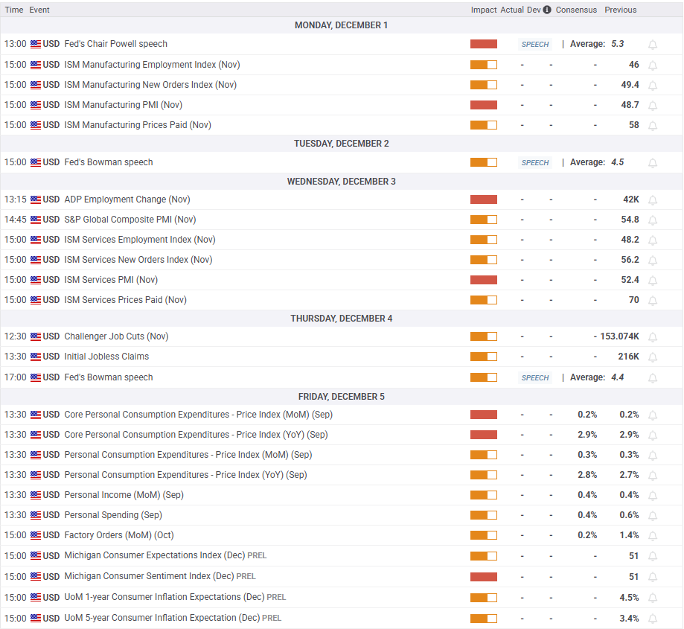This screenshot has width=684, height=629.
Task: Toggle alert bell for ADP Employment Change
Action: pyautogui.click(x=653, y=200)
